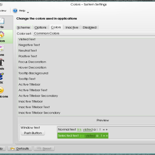
Task: Select the Active Titlebar Text row
Action: [x=86, y=90]
